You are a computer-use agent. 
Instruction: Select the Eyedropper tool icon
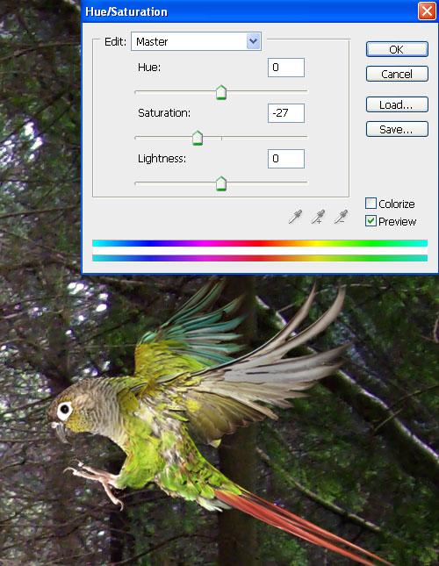point(295,217)
